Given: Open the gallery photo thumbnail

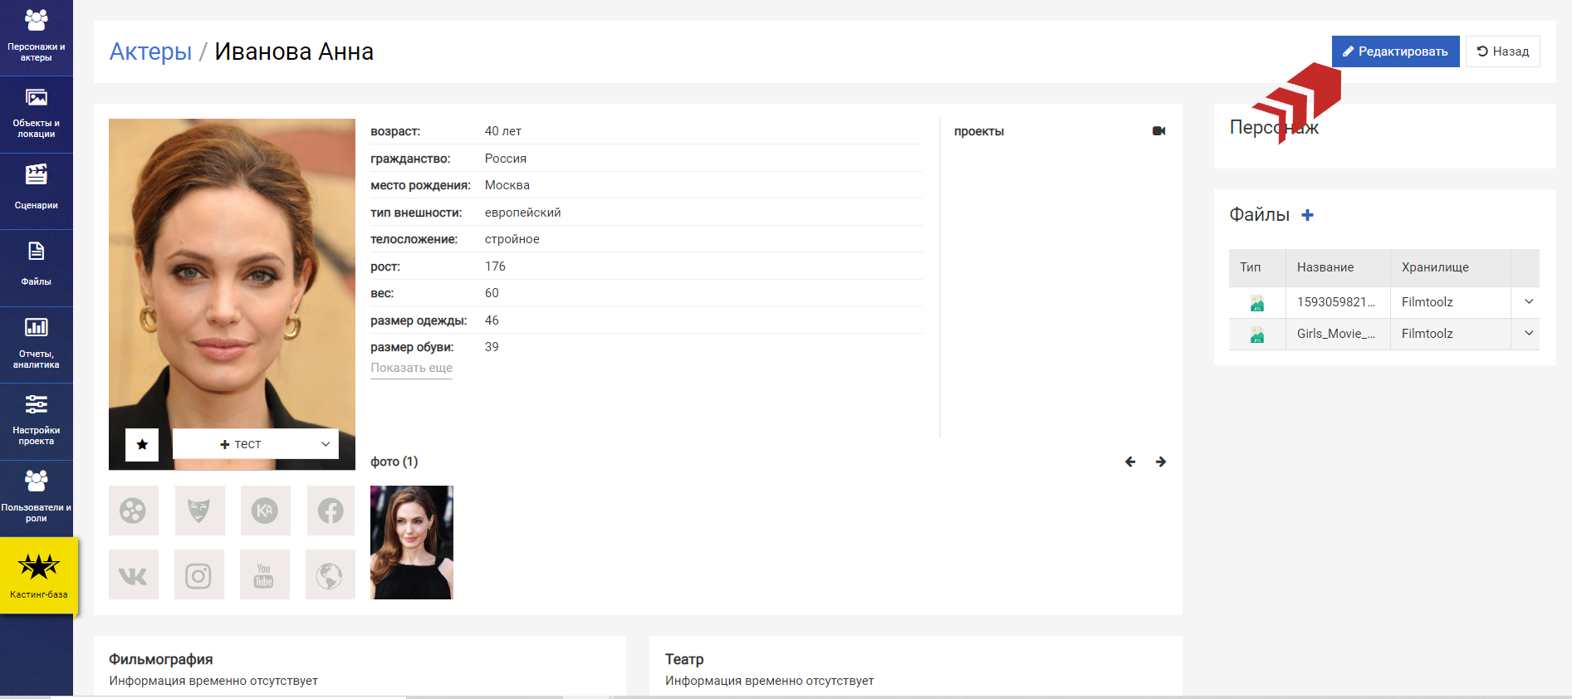Looking at the screenshot, I should coord(412,542).
